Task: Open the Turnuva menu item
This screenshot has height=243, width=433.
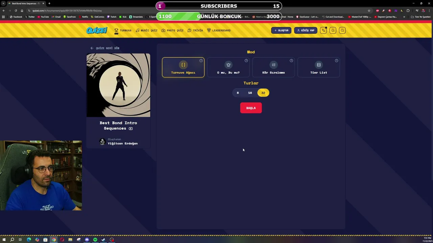Action: pos(123,30)
